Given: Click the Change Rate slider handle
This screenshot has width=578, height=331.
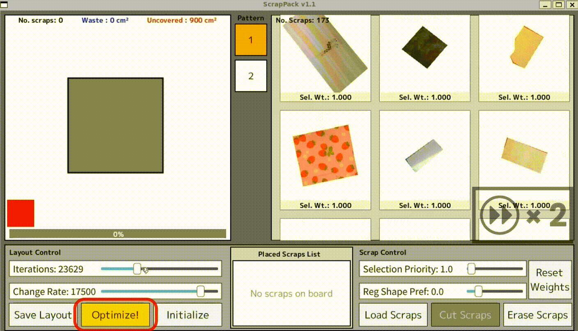Looking at the screenshot, I should coord(200,291).
